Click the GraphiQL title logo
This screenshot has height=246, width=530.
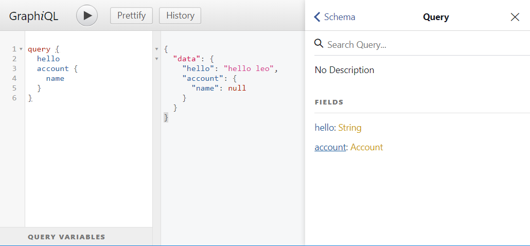[33, 16]
